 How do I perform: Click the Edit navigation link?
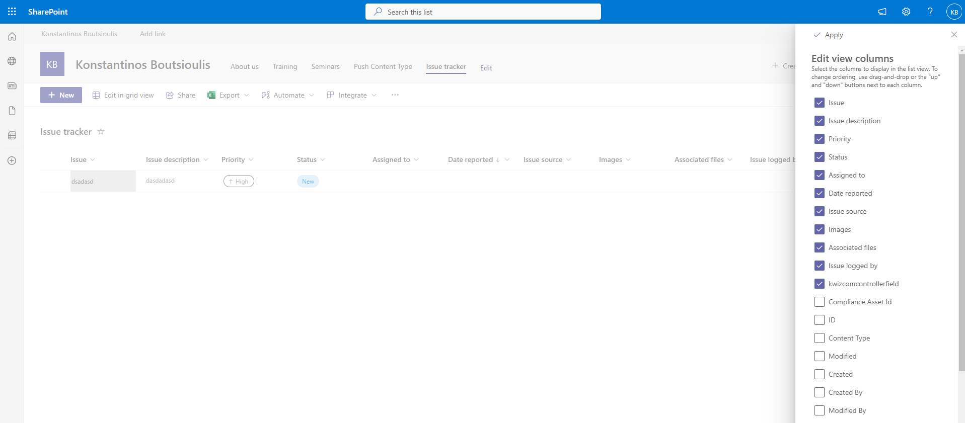(486, 68)
